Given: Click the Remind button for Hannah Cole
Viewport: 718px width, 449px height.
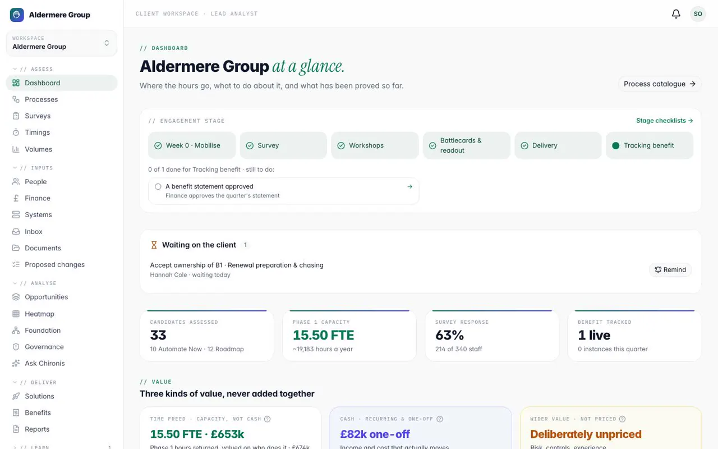Looking at the screenshot, I should pos(670,269).
